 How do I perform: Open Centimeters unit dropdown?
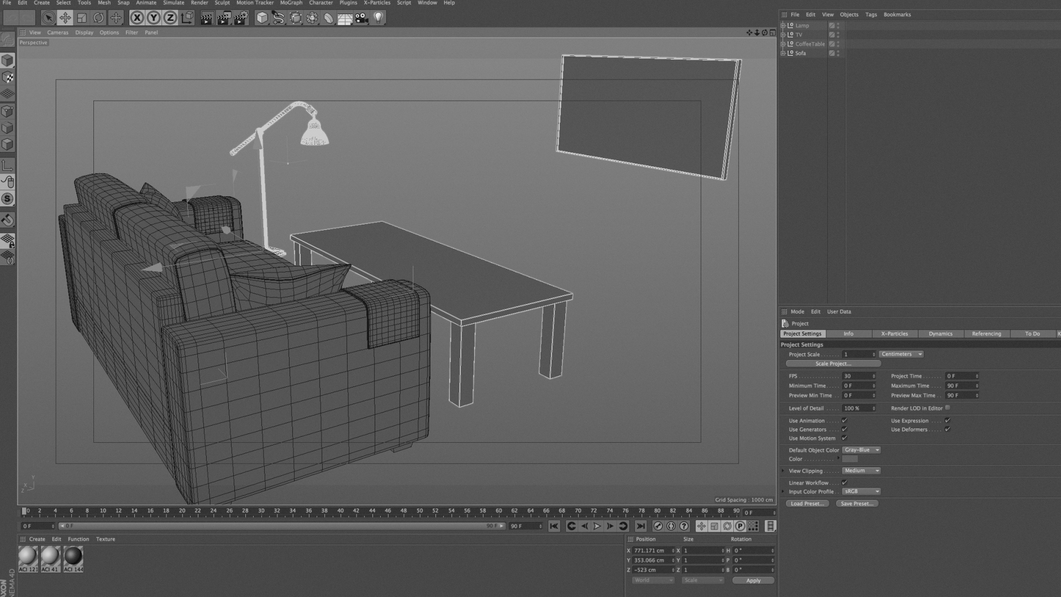(x=901, y=354)
